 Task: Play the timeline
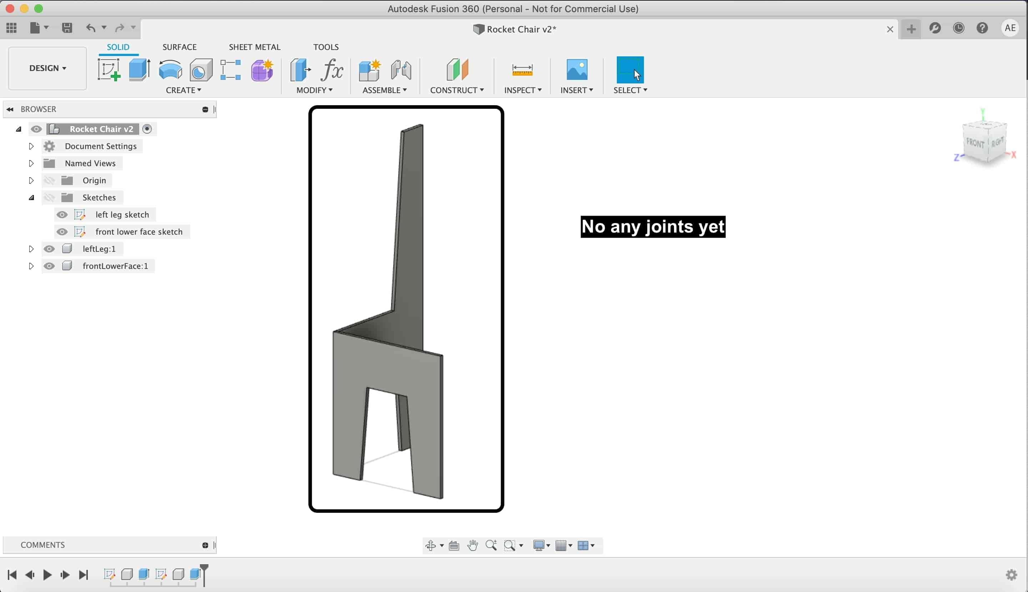pos(47,575)
